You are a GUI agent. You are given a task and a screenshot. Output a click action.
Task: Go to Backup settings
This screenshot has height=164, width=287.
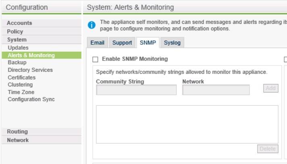click(x=17, y=63)
